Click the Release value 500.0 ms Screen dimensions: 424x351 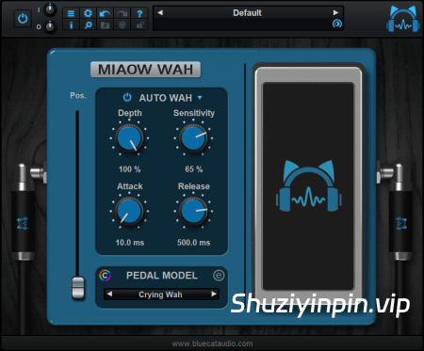pyautogui.click(x=193, y=243)
